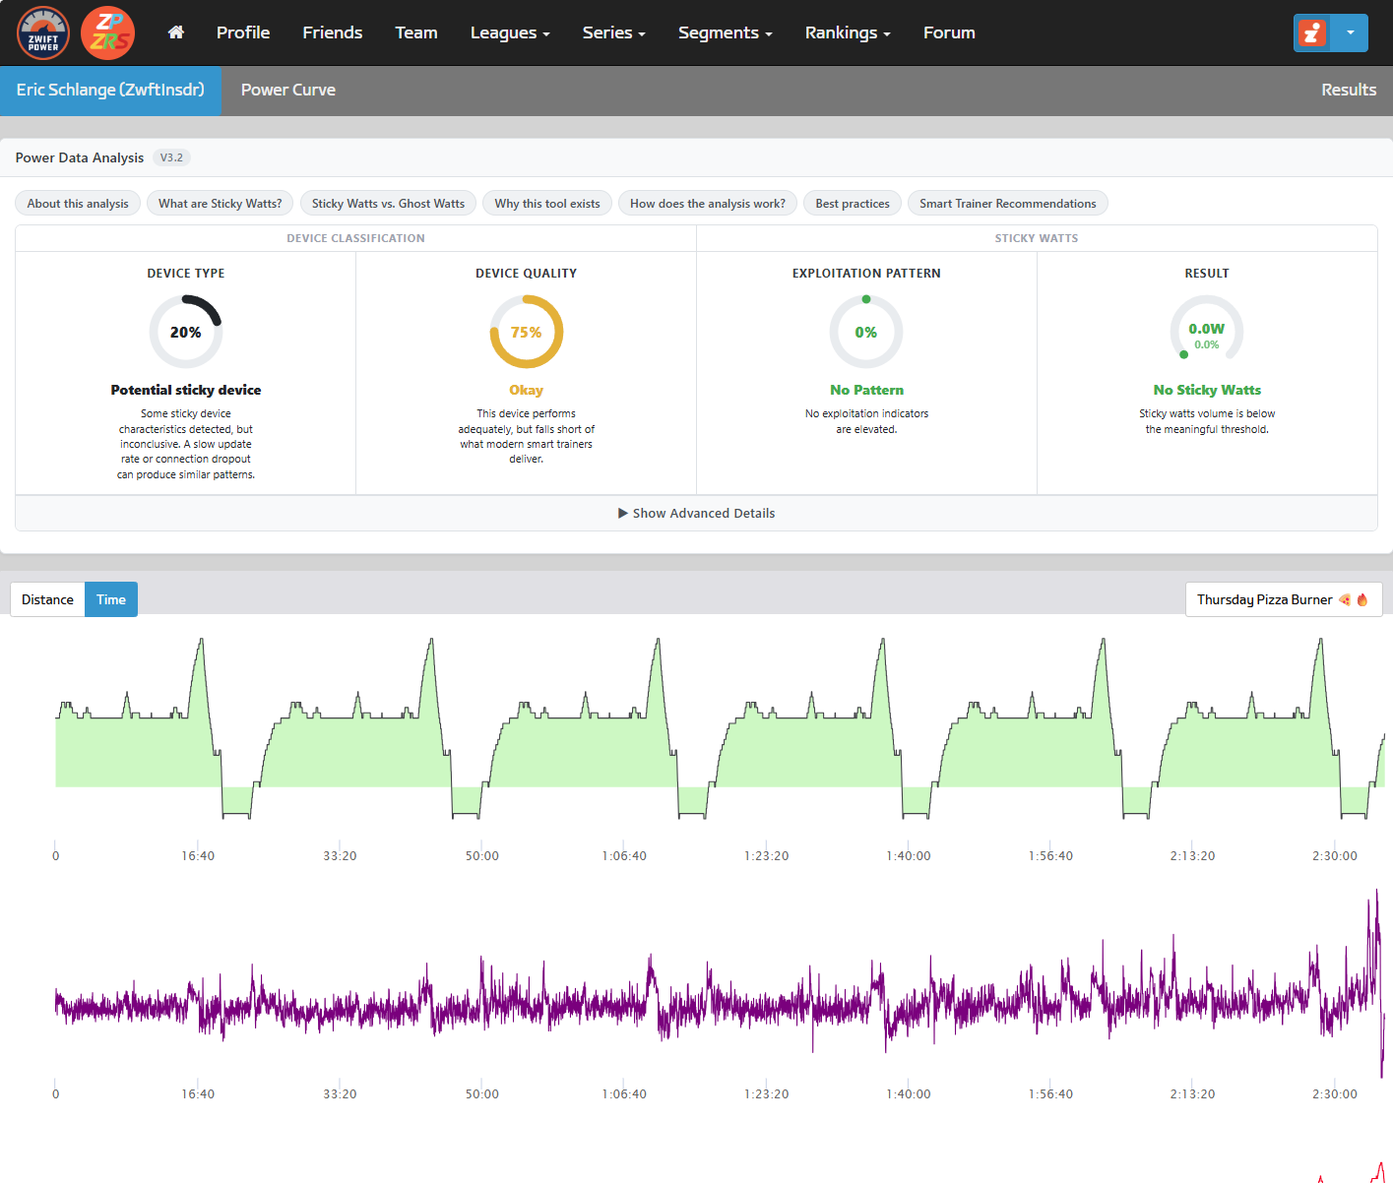The width and height of the screenshot is (1393, 1183).
Task: Click the Device Quality 75% gauge
Action: pyautogui.click(x=527, y=332)
